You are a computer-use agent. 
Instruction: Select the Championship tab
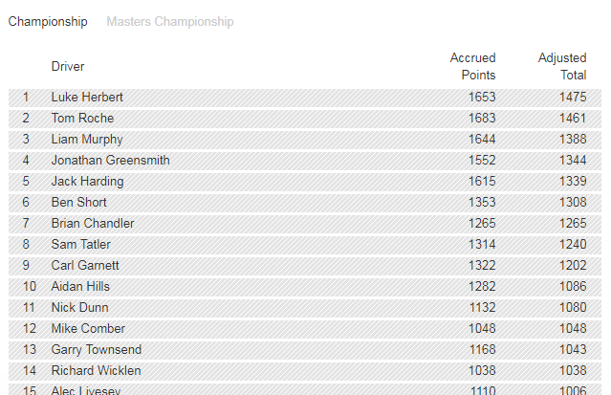click(x=48, y=21)
